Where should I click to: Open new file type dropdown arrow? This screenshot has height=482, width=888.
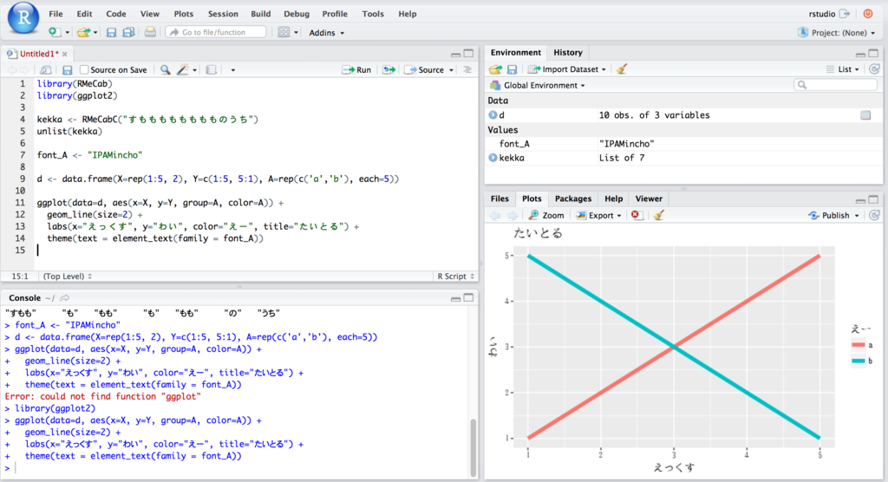pos(67,33)
